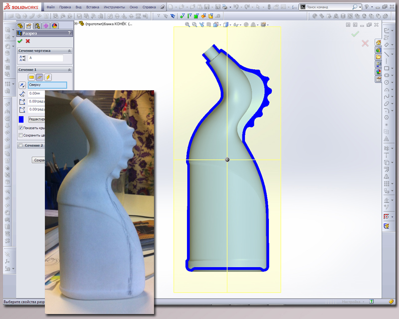Click the Сверху reference plane field
The height and width of the screenshot is (319, 399).
47,85
